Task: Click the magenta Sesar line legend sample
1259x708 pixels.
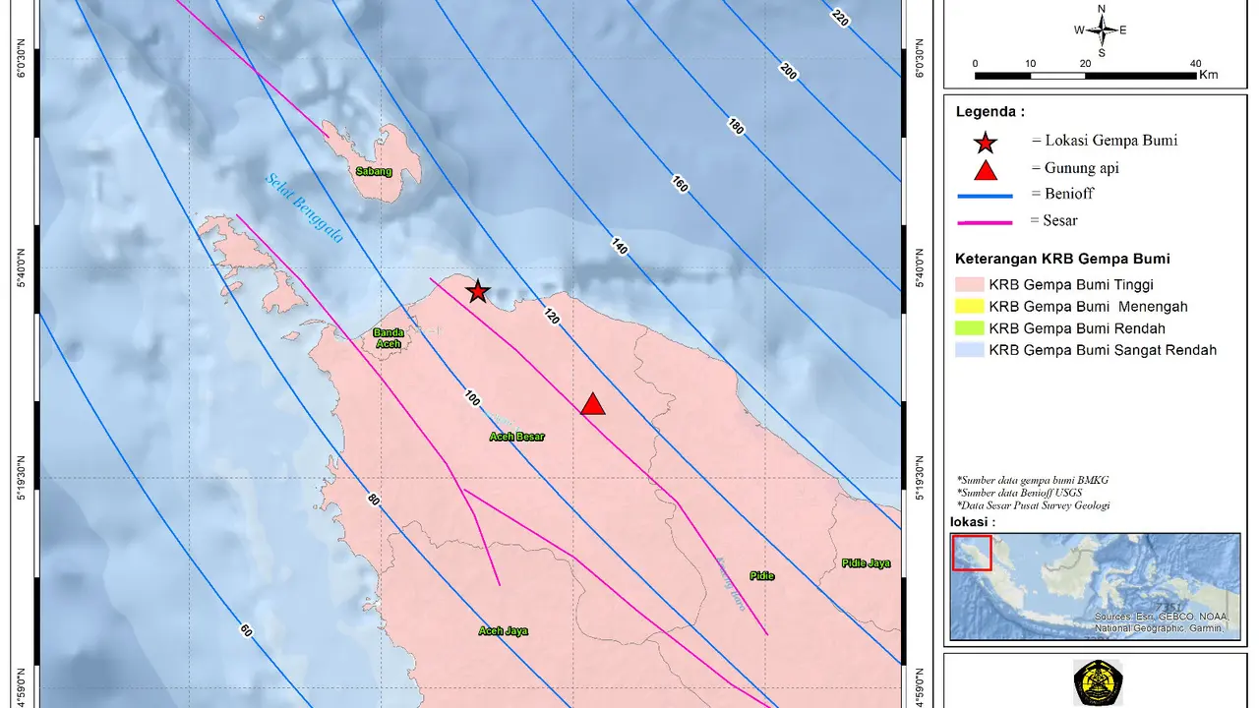Action: tap(985, 222)
